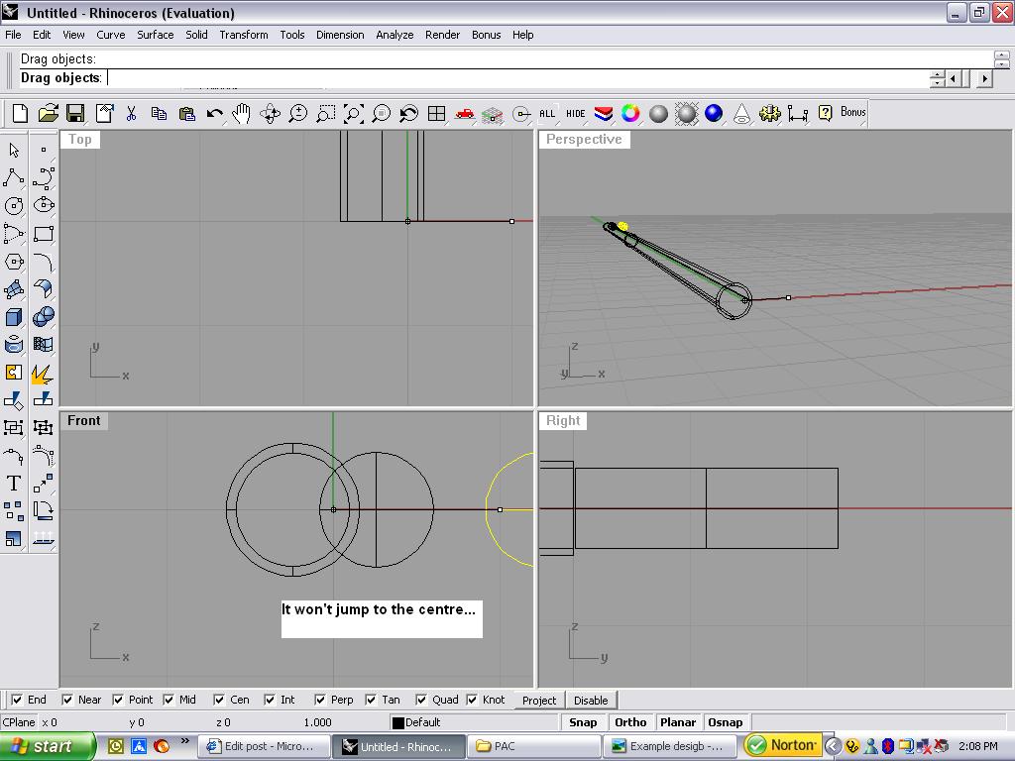Expand the Perspective viewport title menu
The height and width of the screenshot is (761, 1015).
[x=584, y=140]
